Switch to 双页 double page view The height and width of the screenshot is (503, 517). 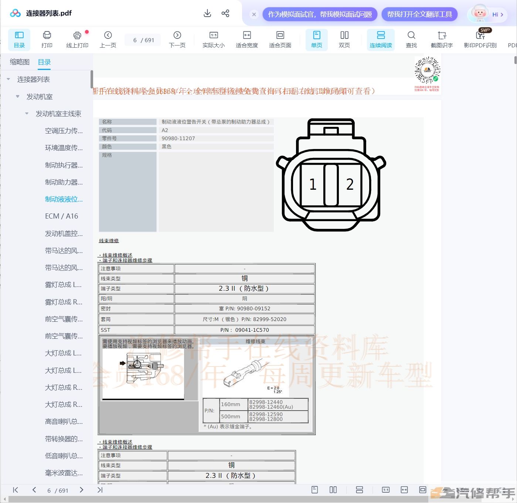pos(344,40)
